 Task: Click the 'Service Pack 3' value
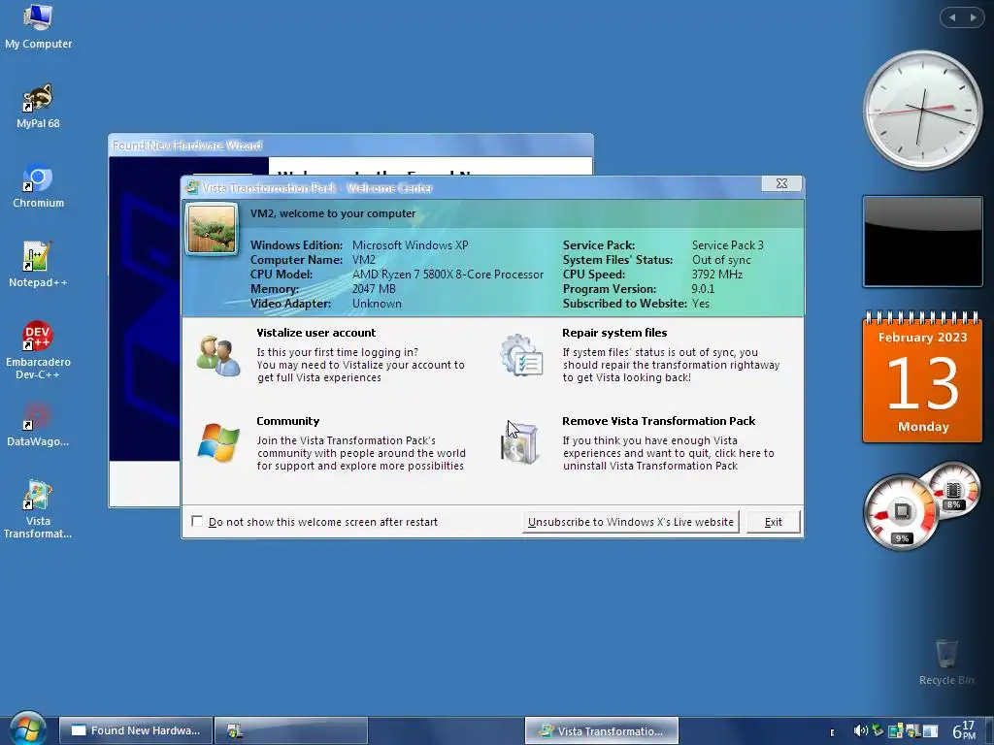click(x=727, y=245)
